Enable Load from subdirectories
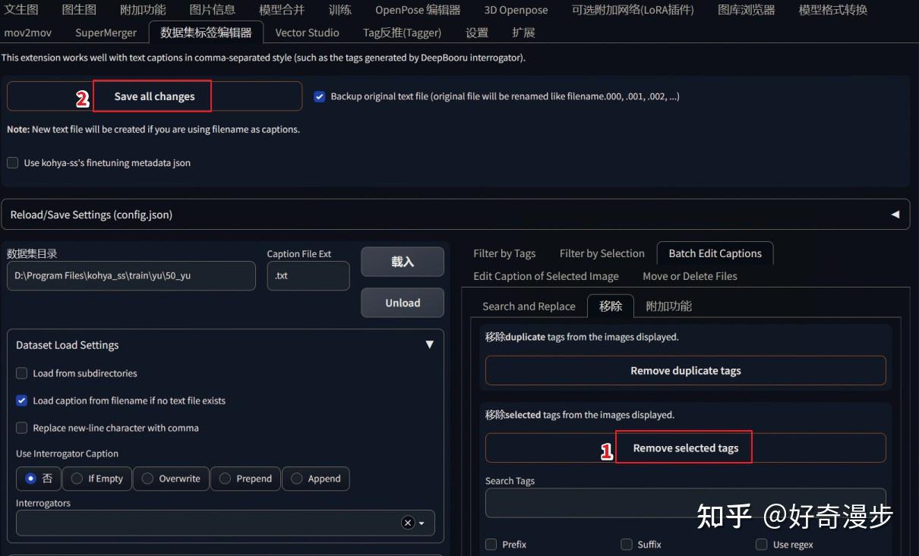Viewport: 919px width, 556px height. pos(21,373)
